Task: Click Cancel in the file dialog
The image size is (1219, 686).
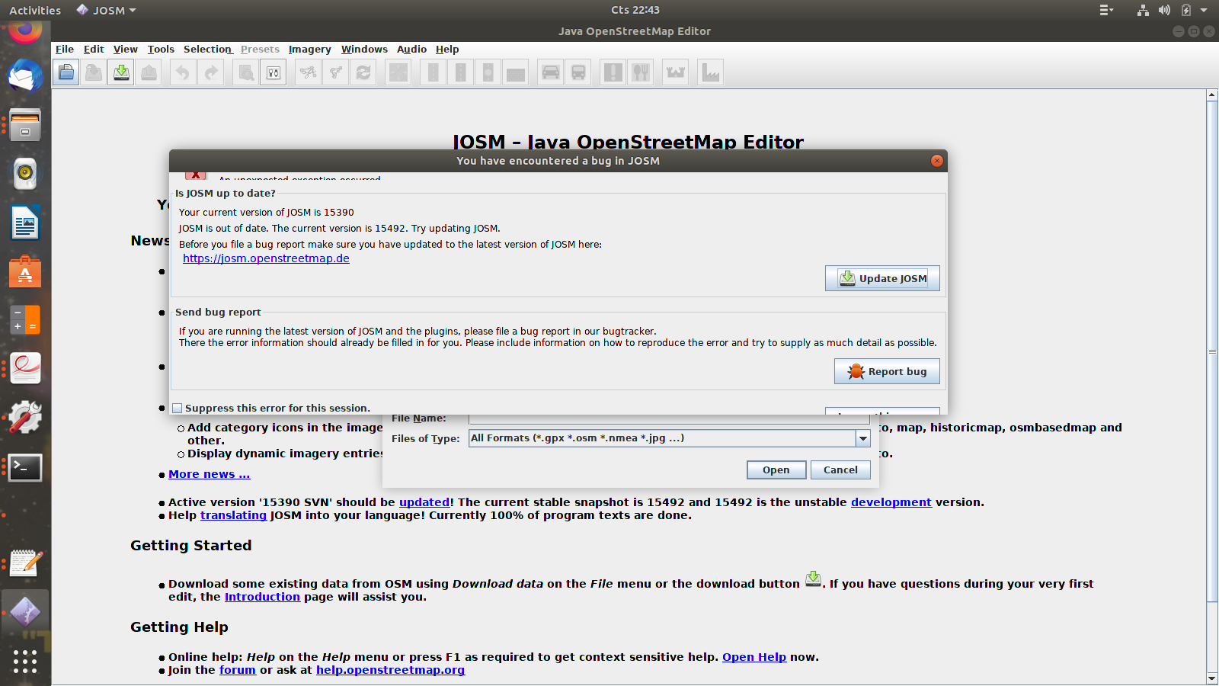Action: [x=840, y=470]
